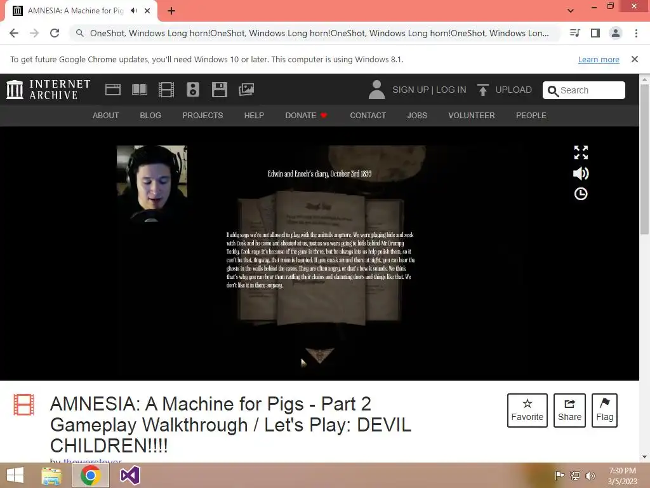Open the DONATE menu item
Viewport: 650px width, 488px height.
coord(307,116)
